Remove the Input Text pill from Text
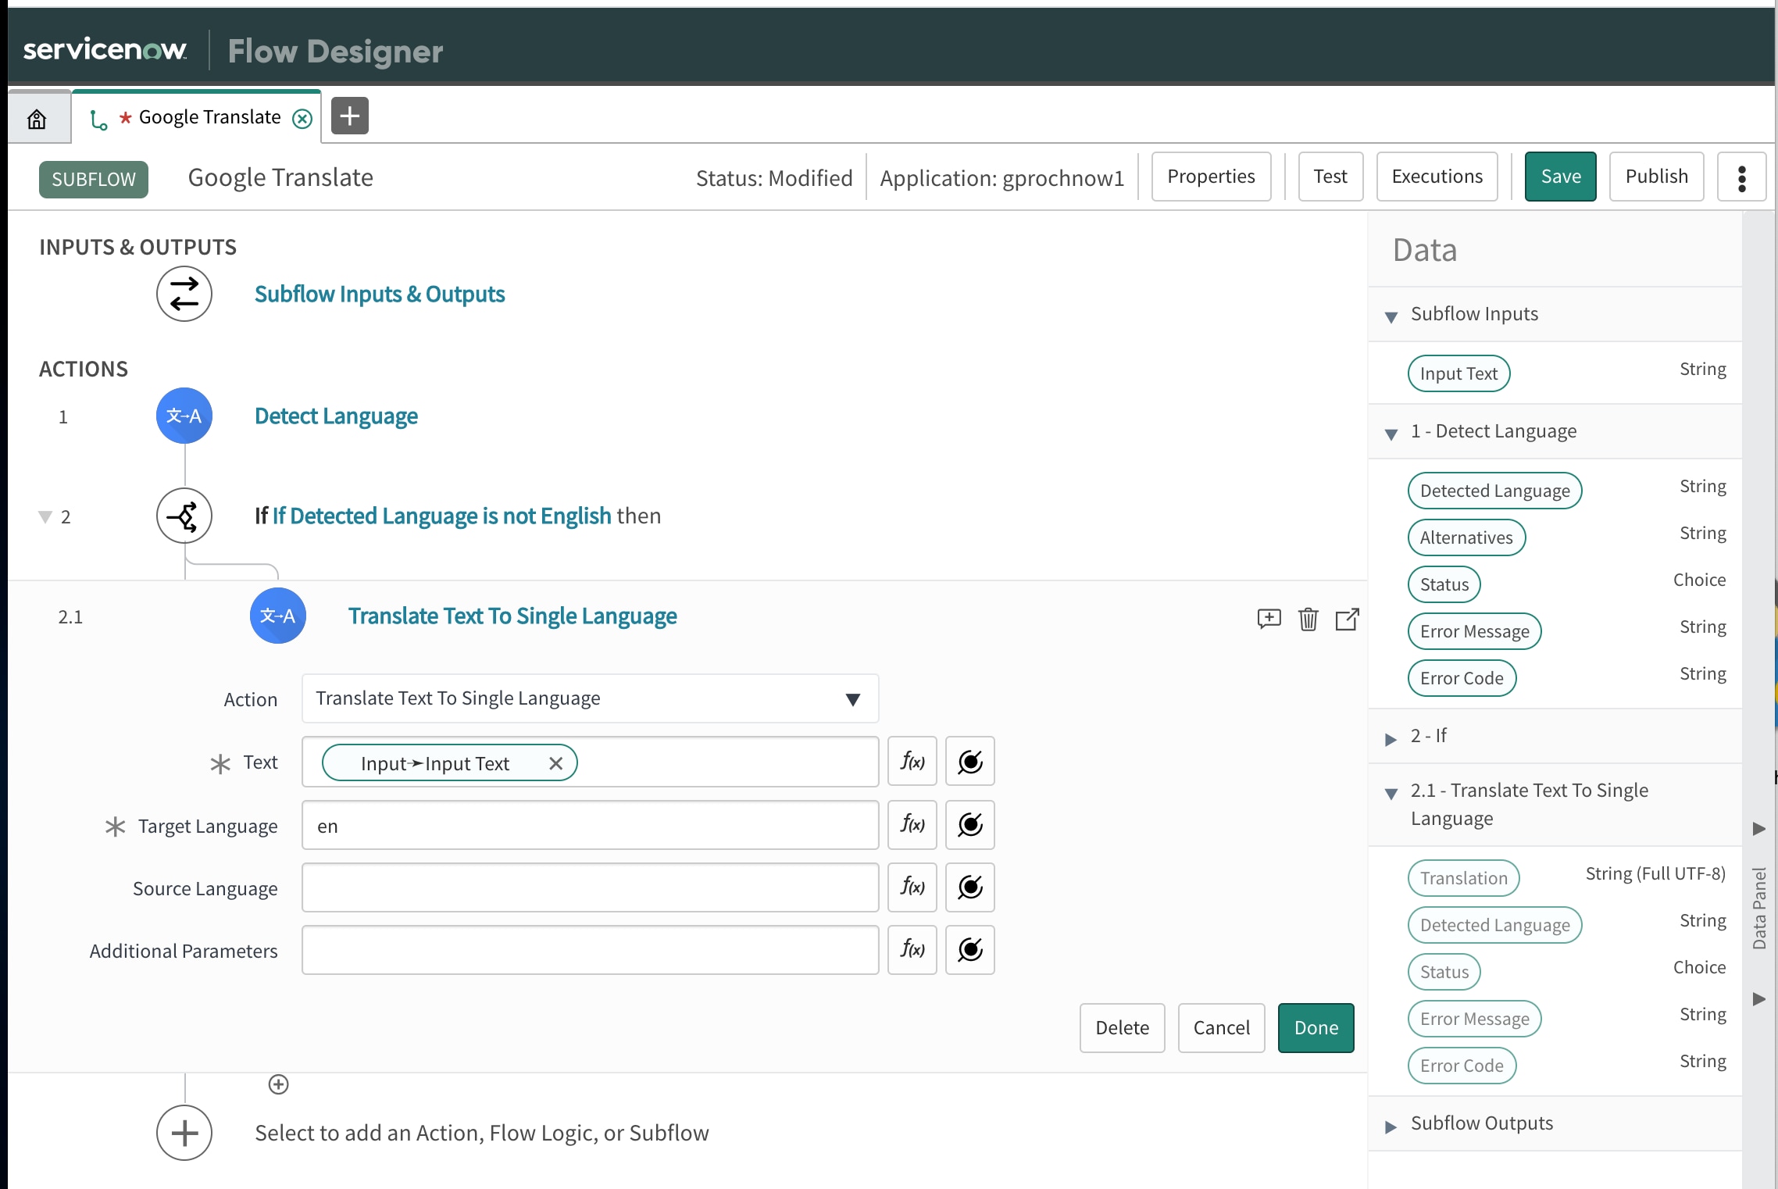Viewport: 1778px width, 1189px height. [x=555, y=763]
